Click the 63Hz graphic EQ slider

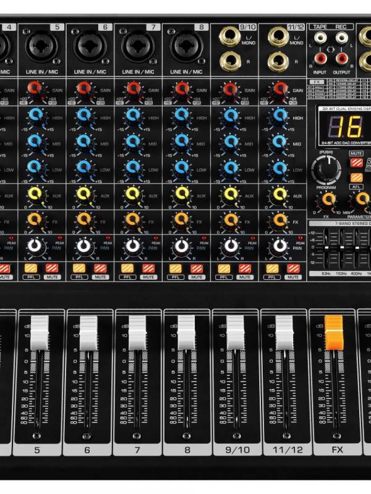[x=326, y=247]
